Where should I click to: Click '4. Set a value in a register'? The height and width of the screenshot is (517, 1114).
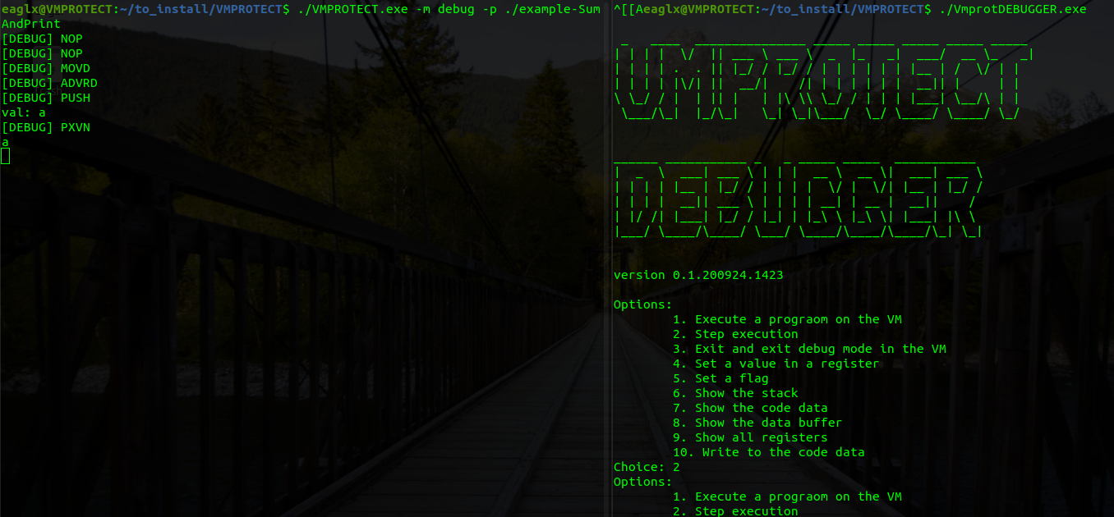click(776, 364)
